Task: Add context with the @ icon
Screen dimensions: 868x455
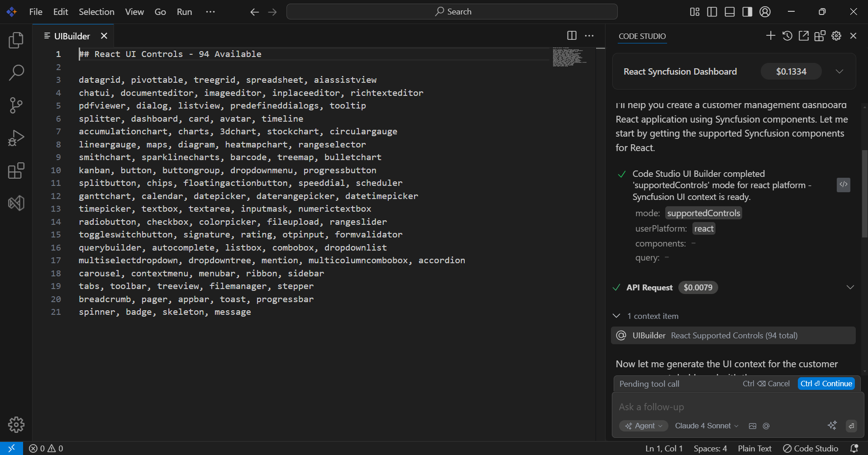Action: point(766,426)
